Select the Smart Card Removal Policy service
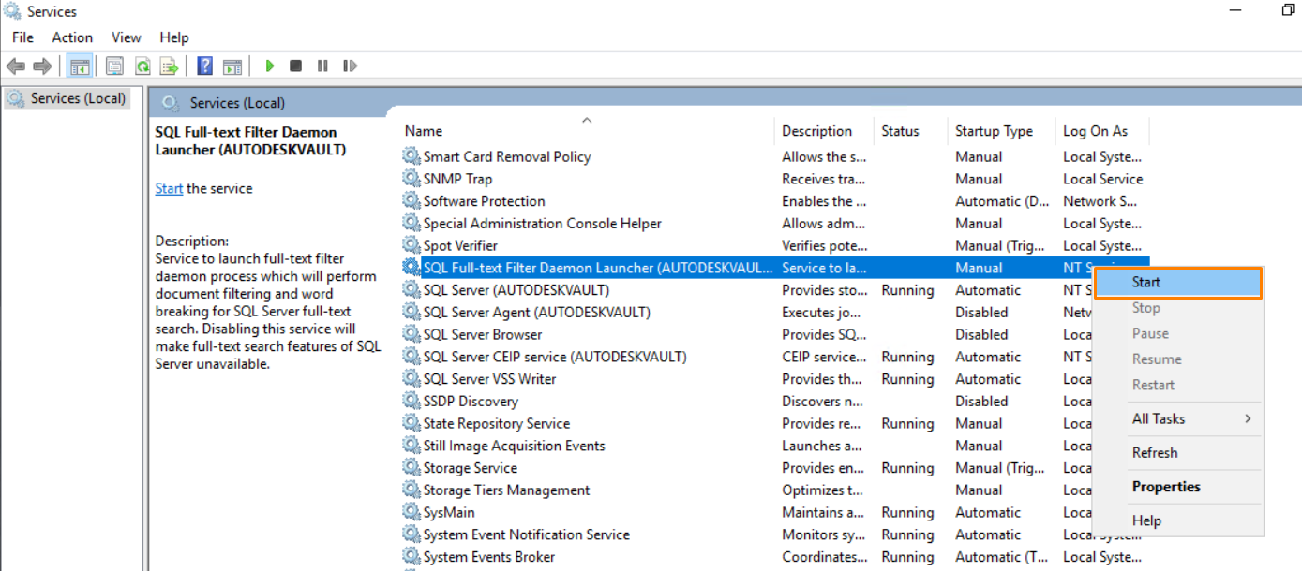This screenshot has width=1302, height=571. click(x=507, y=156)
